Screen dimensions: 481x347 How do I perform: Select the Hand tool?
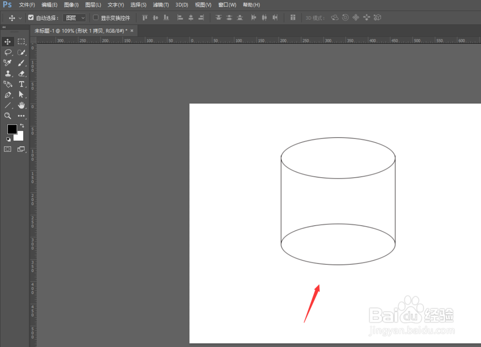coord(21,105)
